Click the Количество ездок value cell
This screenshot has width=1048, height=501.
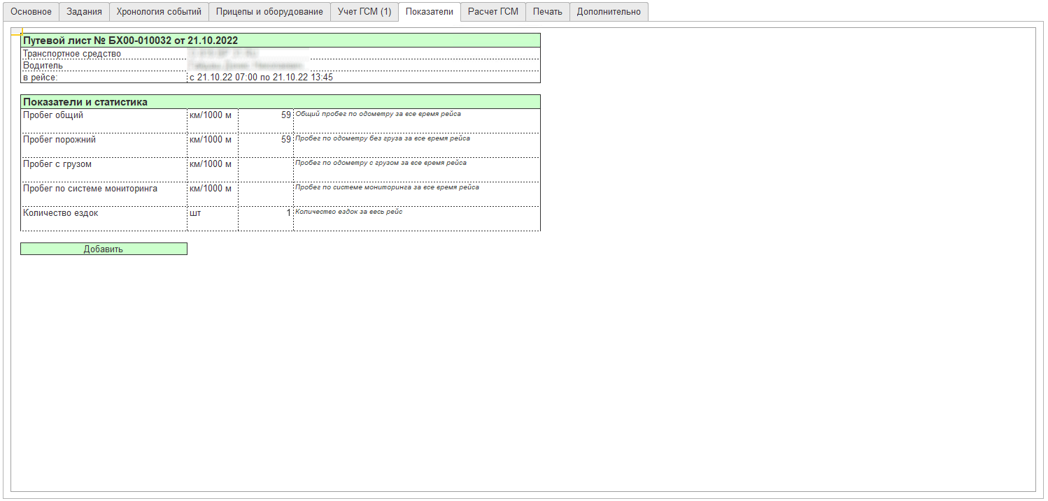tap(266, 218)
